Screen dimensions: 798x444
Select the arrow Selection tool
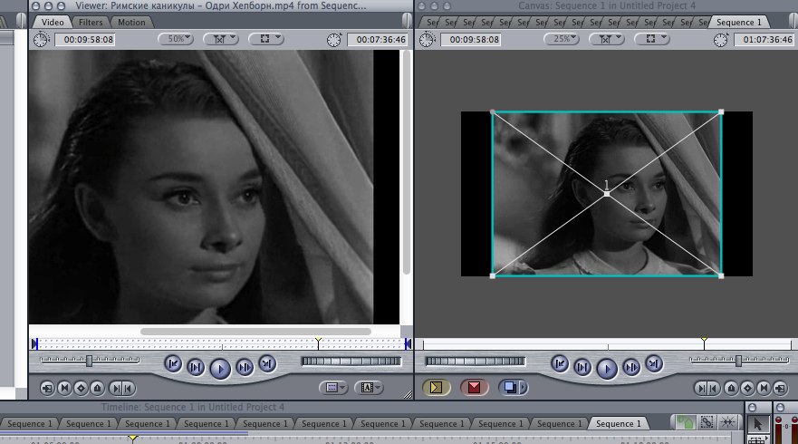click(x=758, y=424)
